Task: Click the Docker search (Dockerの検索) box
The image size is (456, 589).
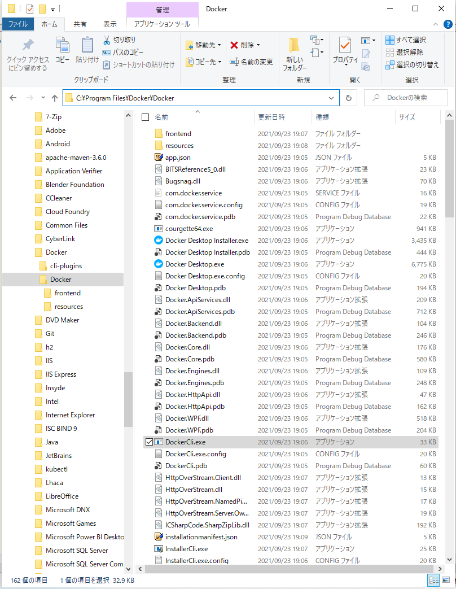Action: pos(406,98)
